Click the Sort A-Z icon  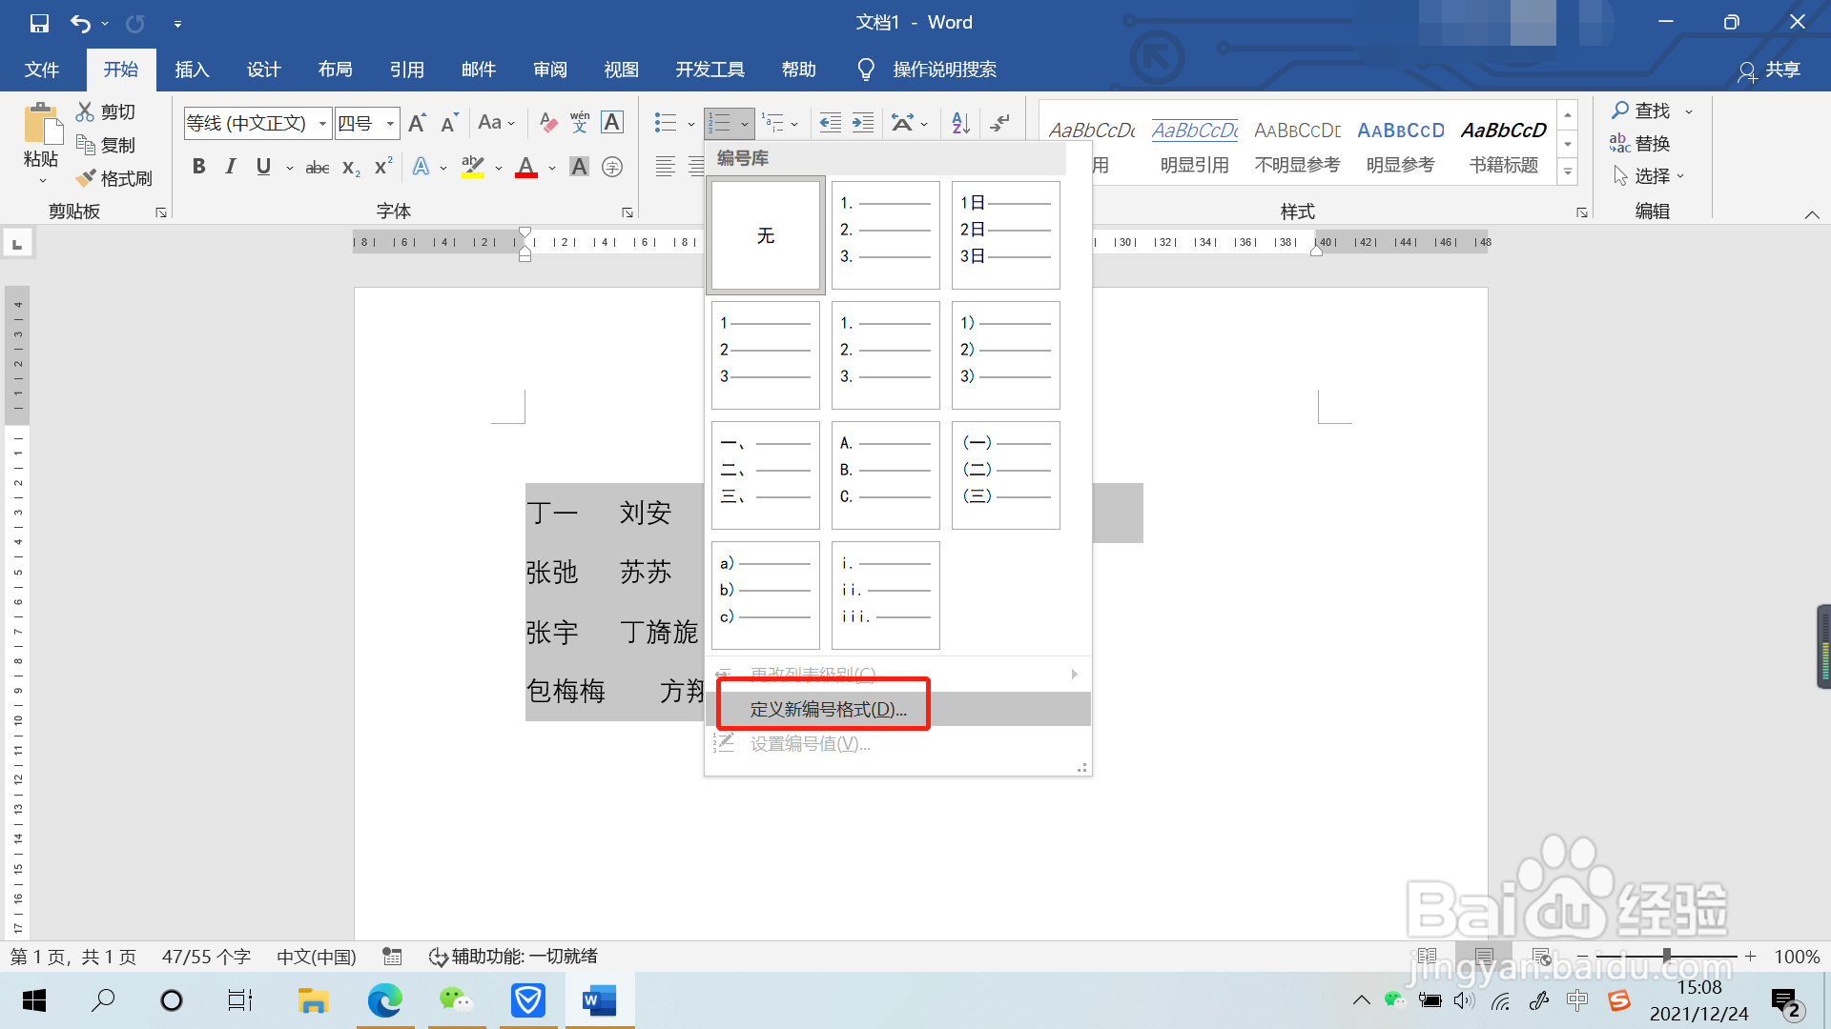coord(960,123)
